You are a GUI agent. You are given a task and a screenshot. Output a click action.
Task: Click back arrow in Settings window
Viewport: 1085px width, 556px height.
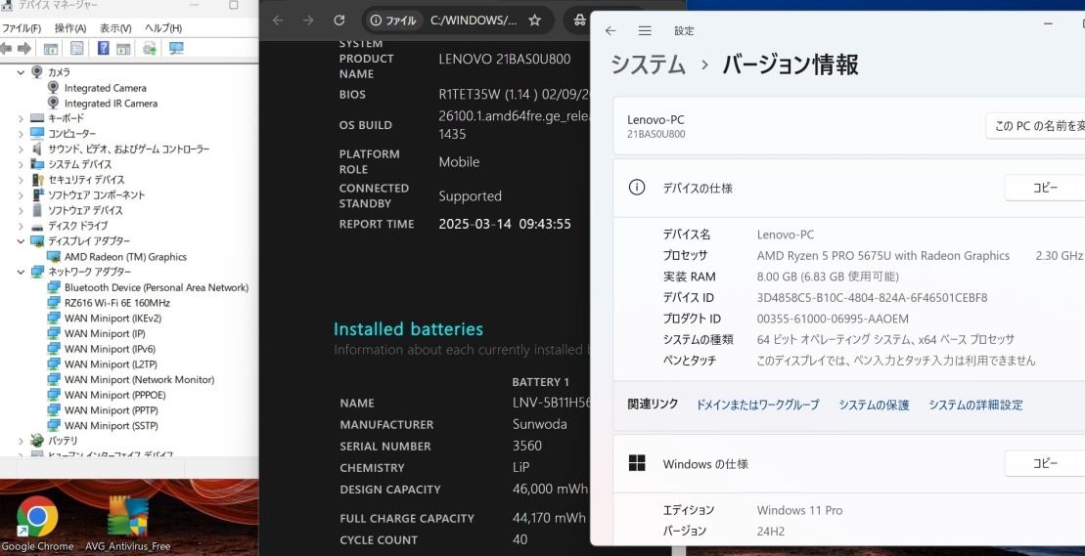(610, 30)
